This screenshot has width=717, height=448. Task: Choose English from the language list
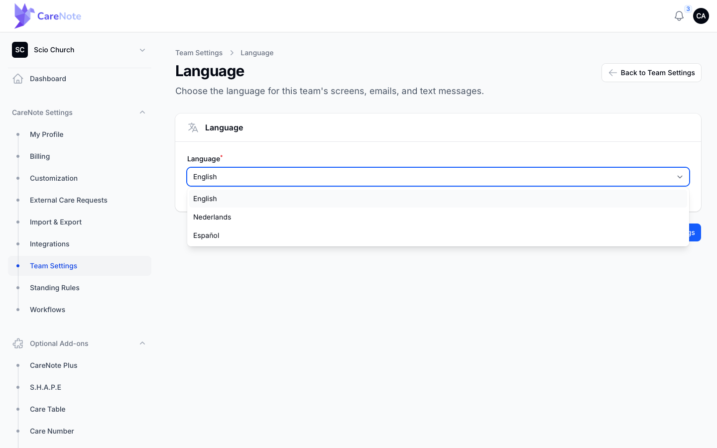tap(438, 199)
